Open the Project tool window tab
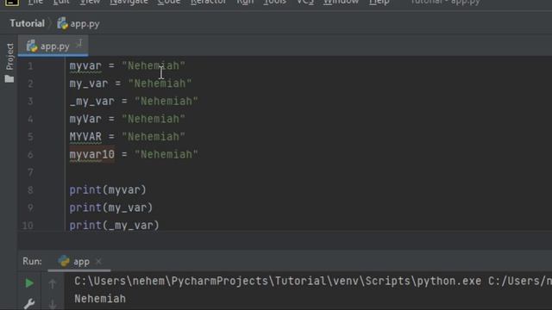 coord(9,57)
